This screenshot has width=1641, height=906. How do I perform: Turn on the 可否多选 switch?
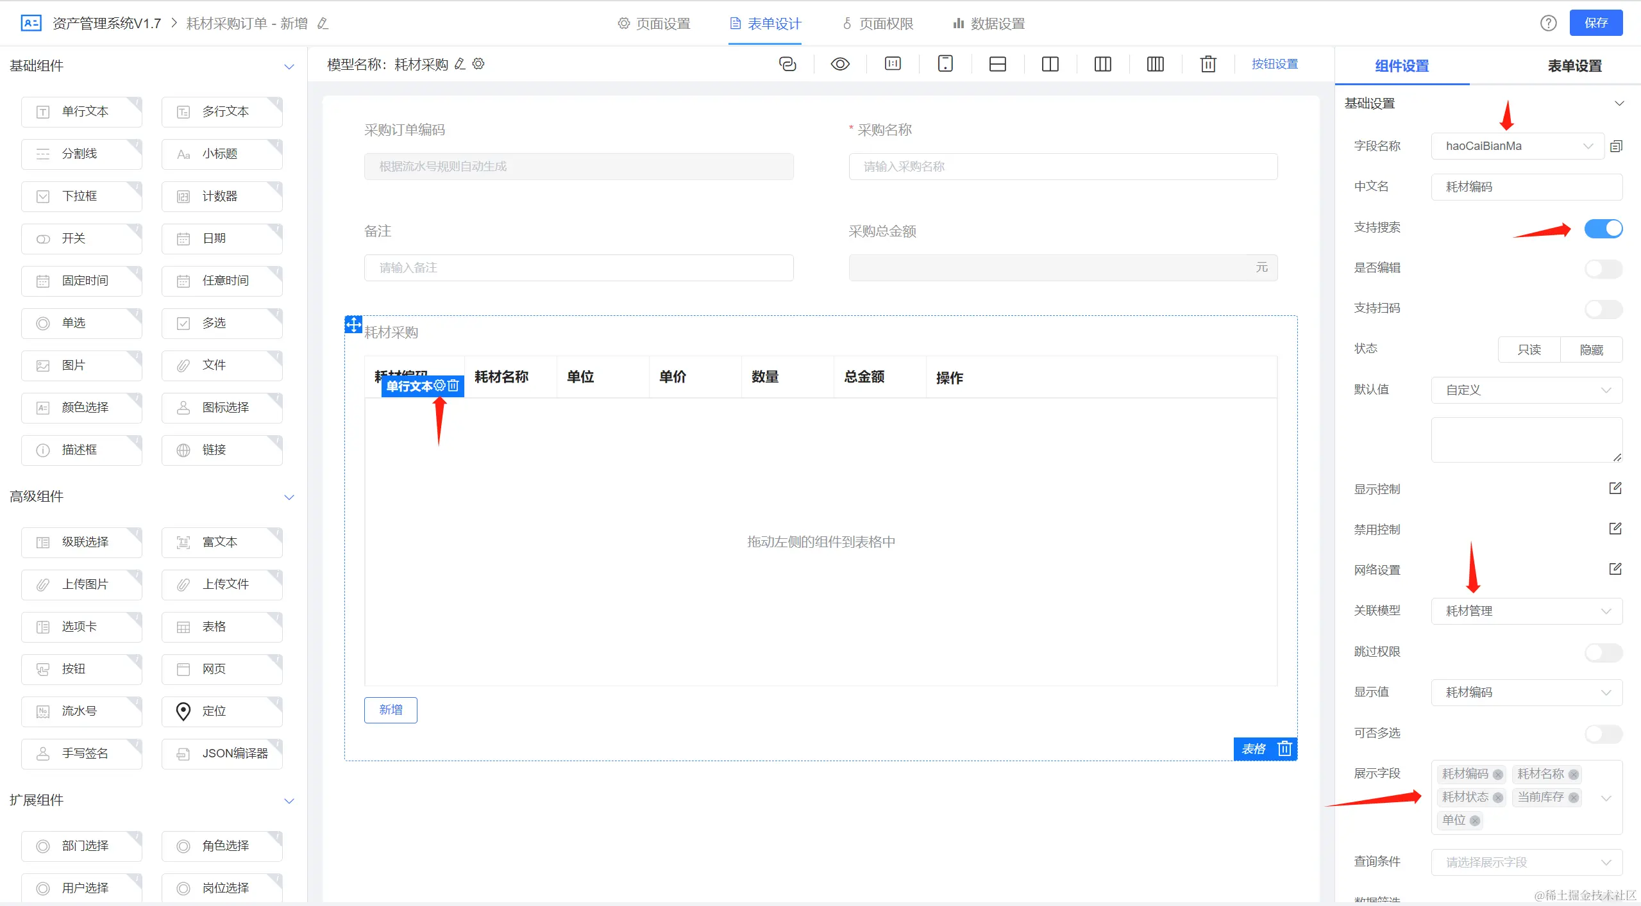coord(1603,733)
